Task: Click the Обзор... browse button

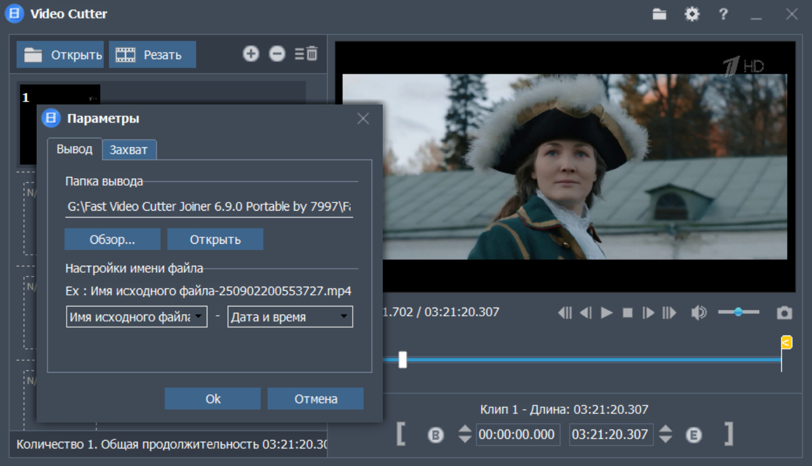Action: (x=112, y=239)
